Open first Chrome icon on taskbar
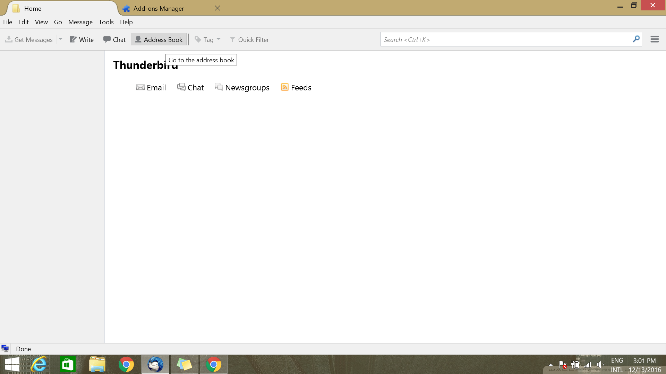Image resolution: width=666 pixels, height=374 pixels. click(126, 364)
